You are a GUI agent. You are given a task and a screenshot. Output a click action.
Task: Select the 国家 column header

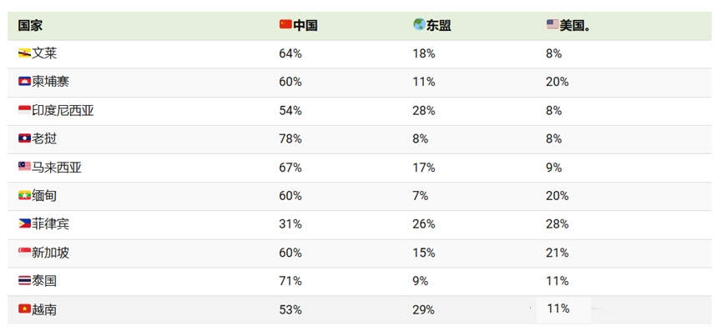coord(30,25)
